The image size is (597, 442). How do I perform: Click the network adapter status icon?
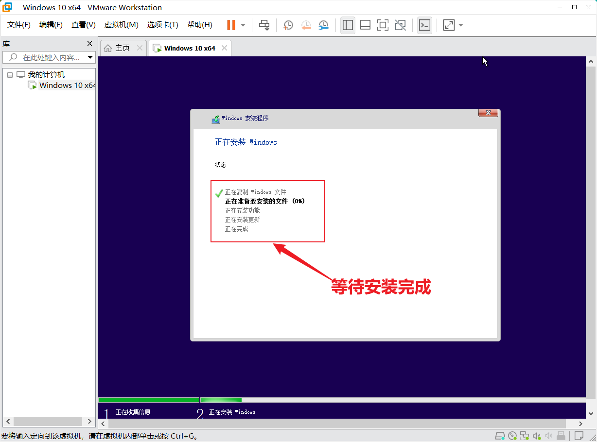point(525,436)
